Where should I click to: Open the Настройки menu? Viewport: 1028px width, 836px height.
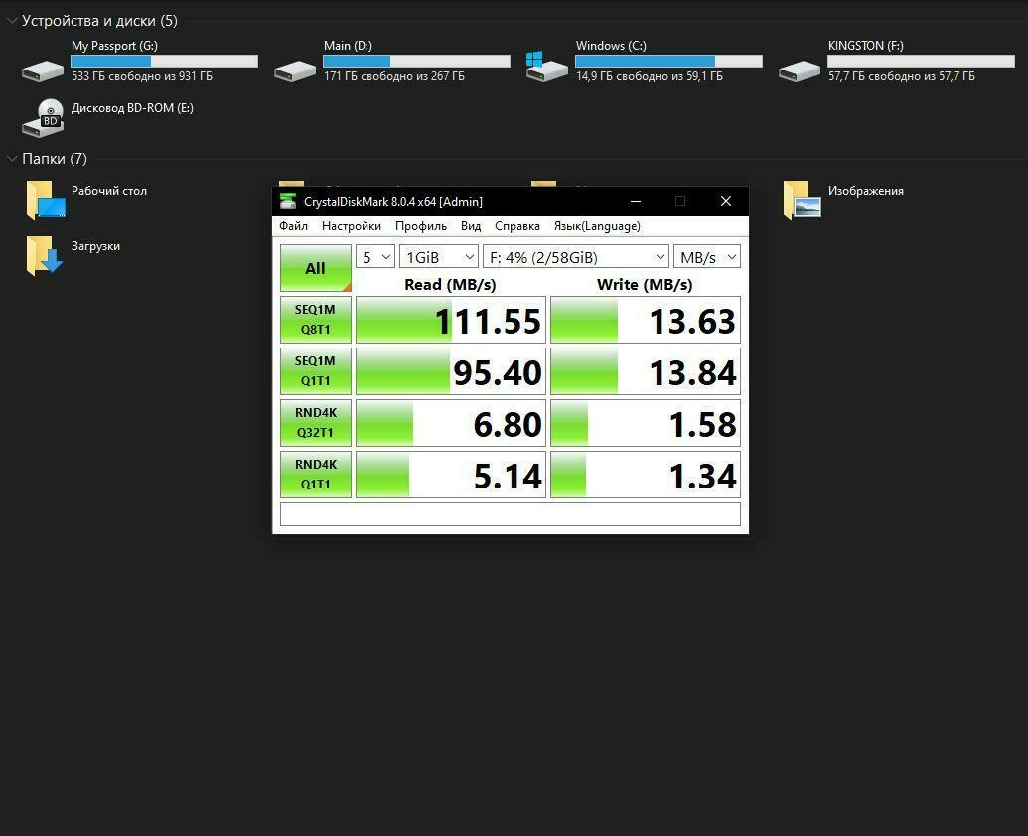(352, 226)
